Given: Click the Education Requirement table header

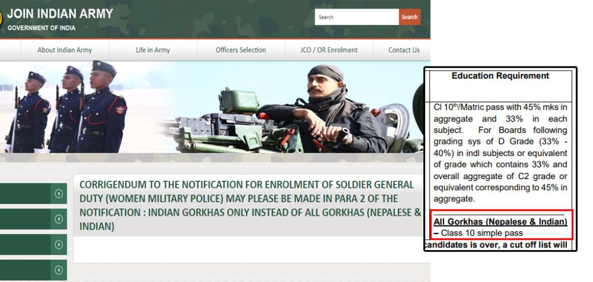Looking at the screenshot, I should pos(500,76).
